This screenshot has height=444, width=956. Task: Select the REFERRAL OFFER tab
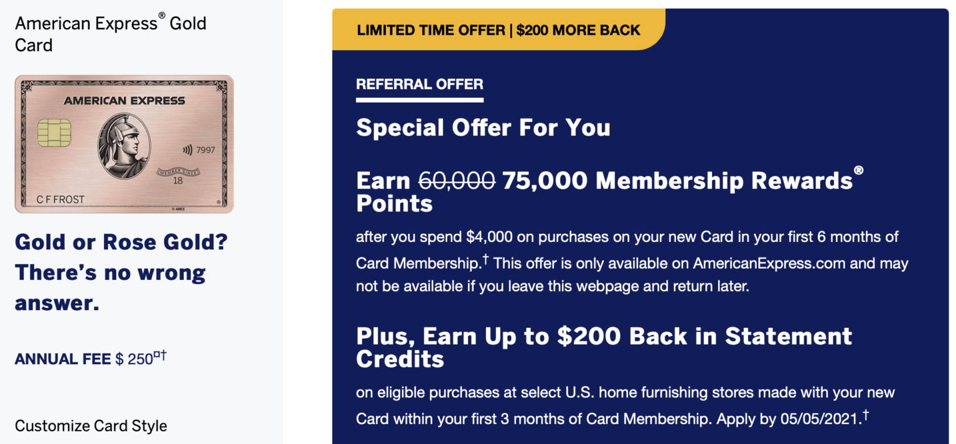pyautogui.click(x=419, y=85)
